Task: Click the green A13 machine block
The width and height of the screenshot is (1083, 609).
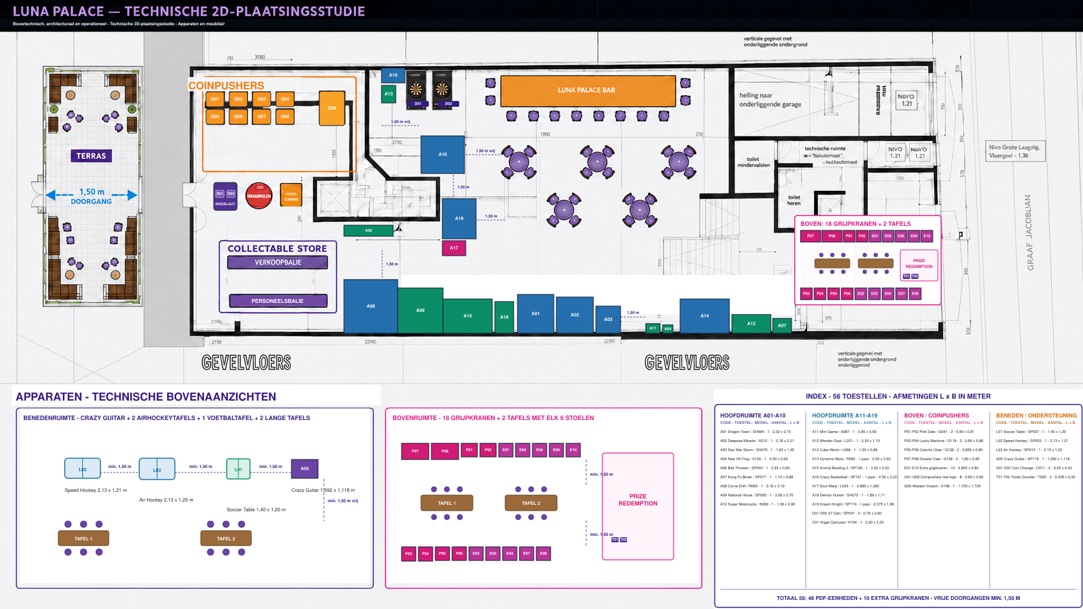Action: pos(389,94)
